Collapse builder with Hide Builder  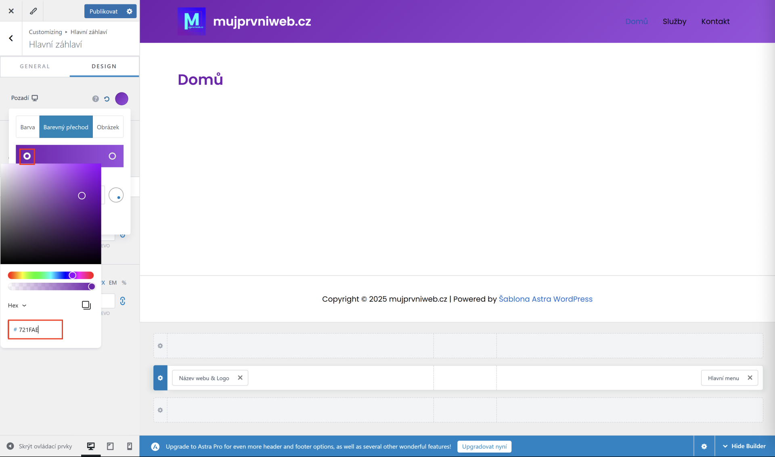click(x=744, y=446)
